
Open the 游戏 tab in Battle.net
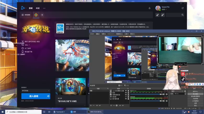coord(31,8)
